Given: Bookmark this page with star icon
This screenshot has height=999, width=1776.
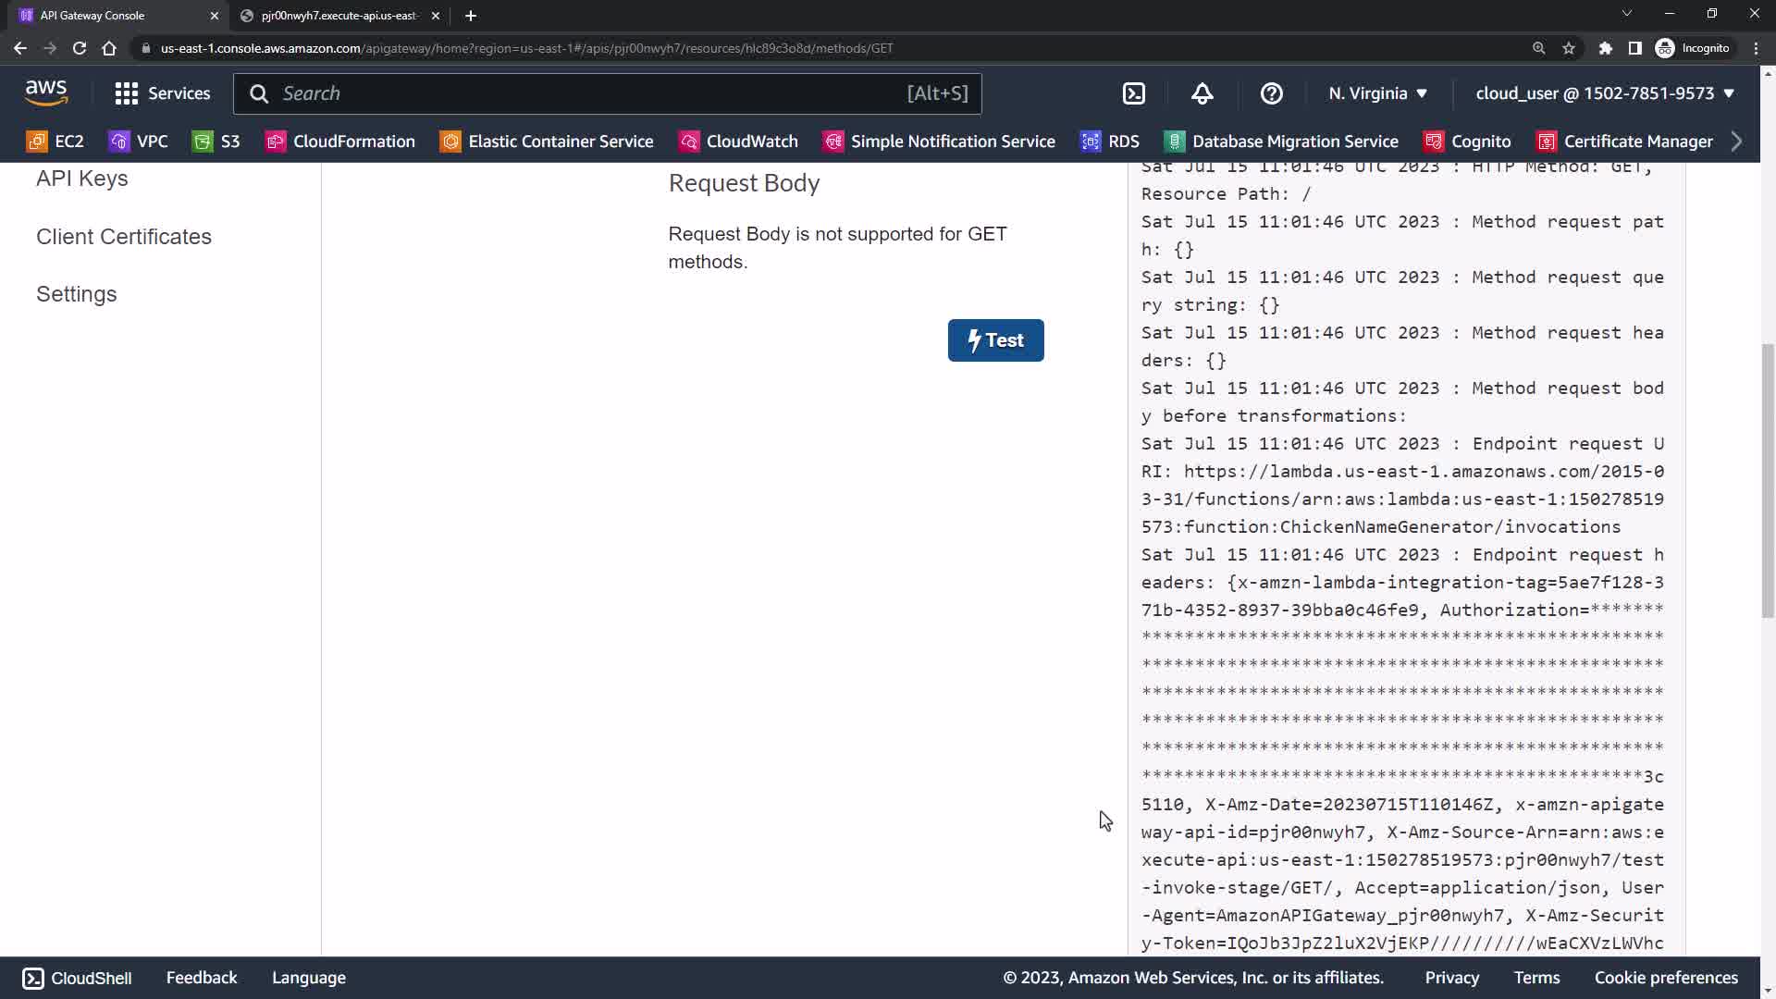Looking at the screenshot, I should pyautogui.click(x=1569, y=48).
